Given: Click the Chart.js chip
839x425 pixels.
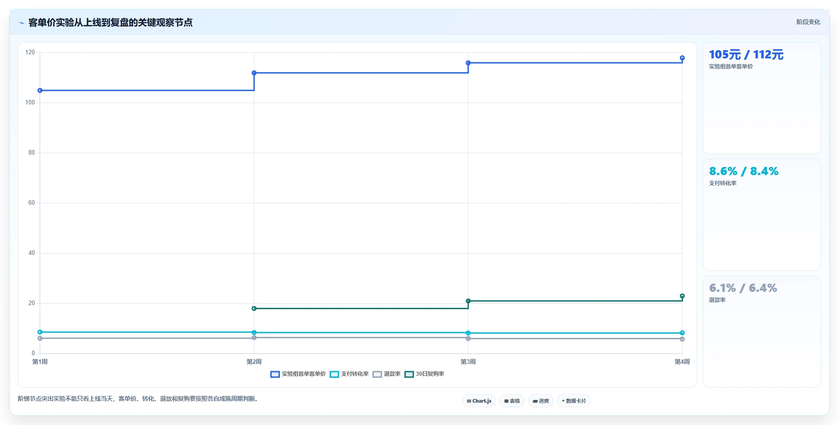Looking at the screenshot, I should (x=479, y=401).
